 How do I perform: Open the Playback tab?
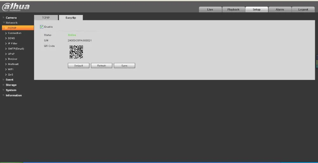tap(233, 10)
